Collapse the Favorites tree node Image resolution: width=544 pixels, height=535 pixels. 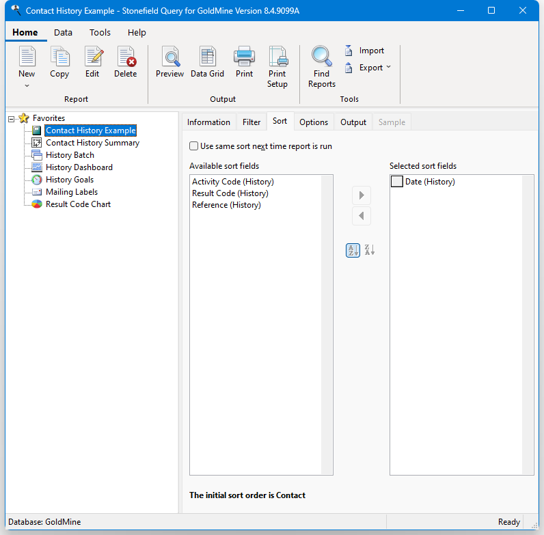(12, 119)
